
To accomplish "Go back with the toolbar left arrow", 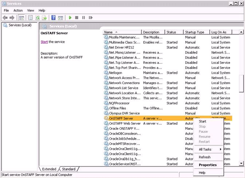I will click(5, 18).
